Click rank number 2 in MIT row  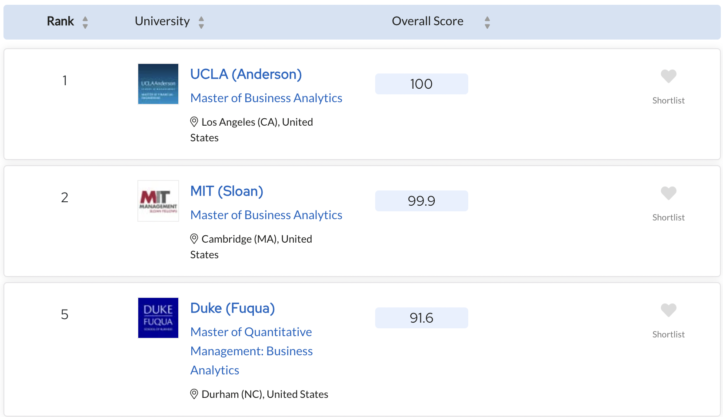pos(65,198)
